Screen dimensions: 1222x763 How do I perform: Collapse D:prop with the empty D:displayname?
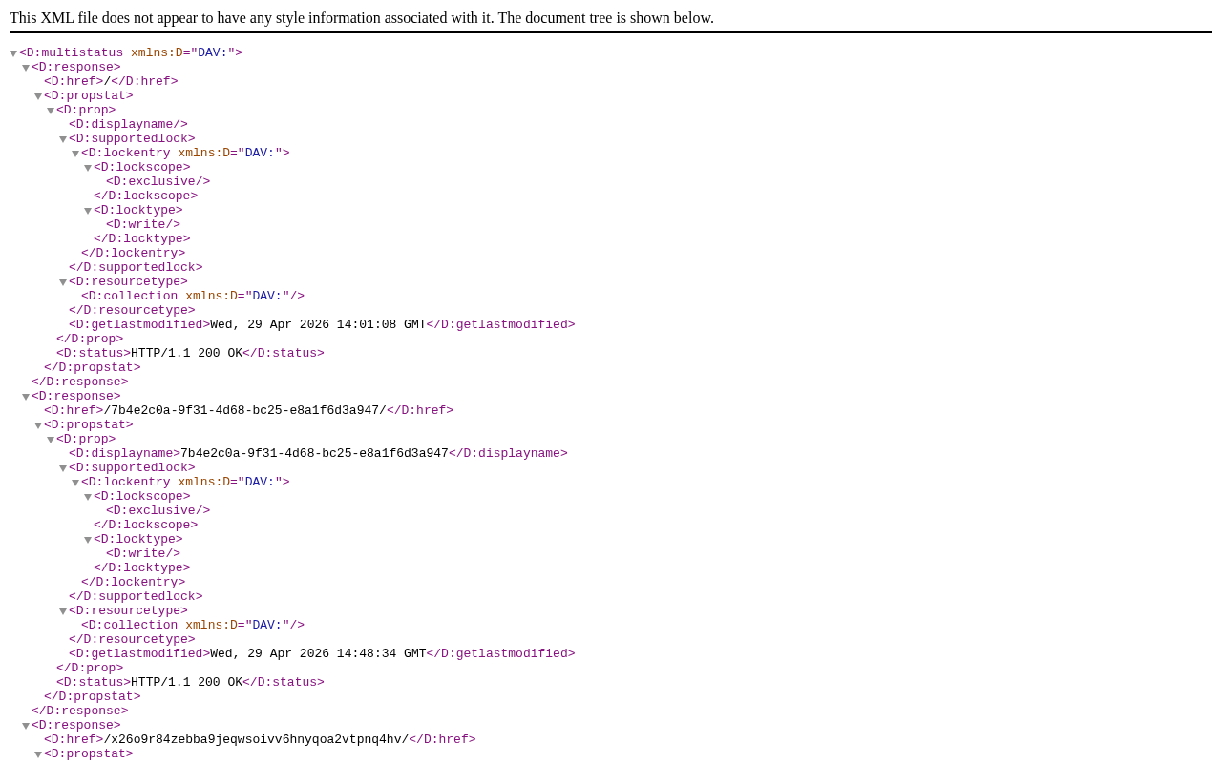[x=51, y=111]
